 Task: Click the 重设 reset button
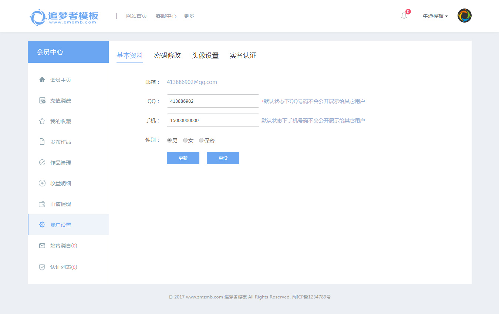point(223,158)
